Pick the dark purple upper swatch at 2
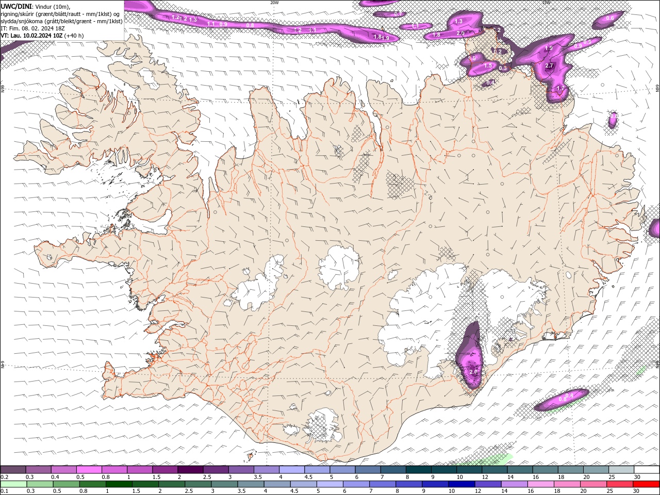The width and height of the screenshot is (660, 495). 190,470
